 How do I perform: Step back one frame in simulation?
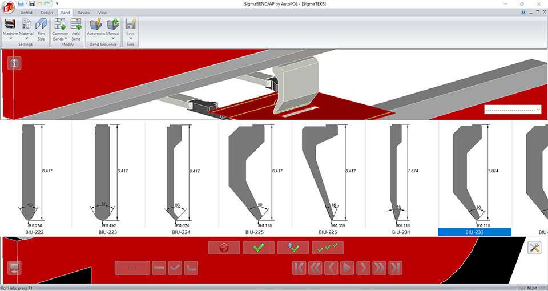(331, 268)
